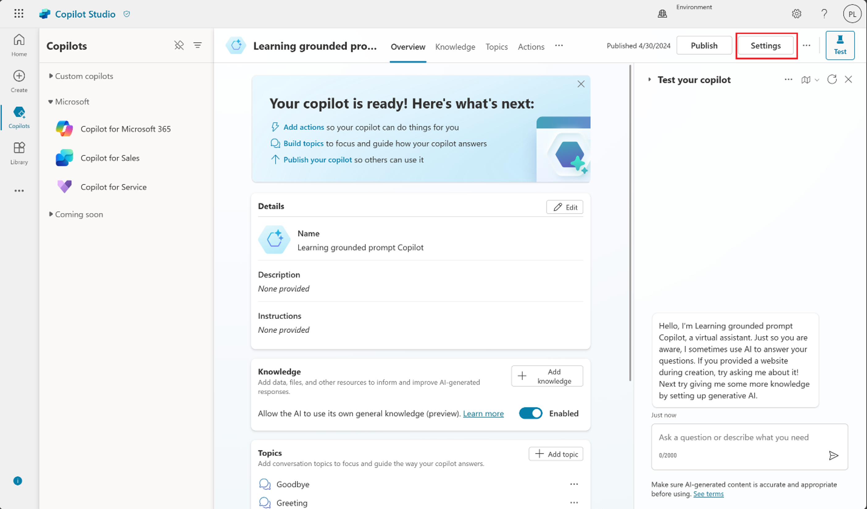Expand the Custom copilots section
This screenshot has width=867, height=509.
click(84, 76)
